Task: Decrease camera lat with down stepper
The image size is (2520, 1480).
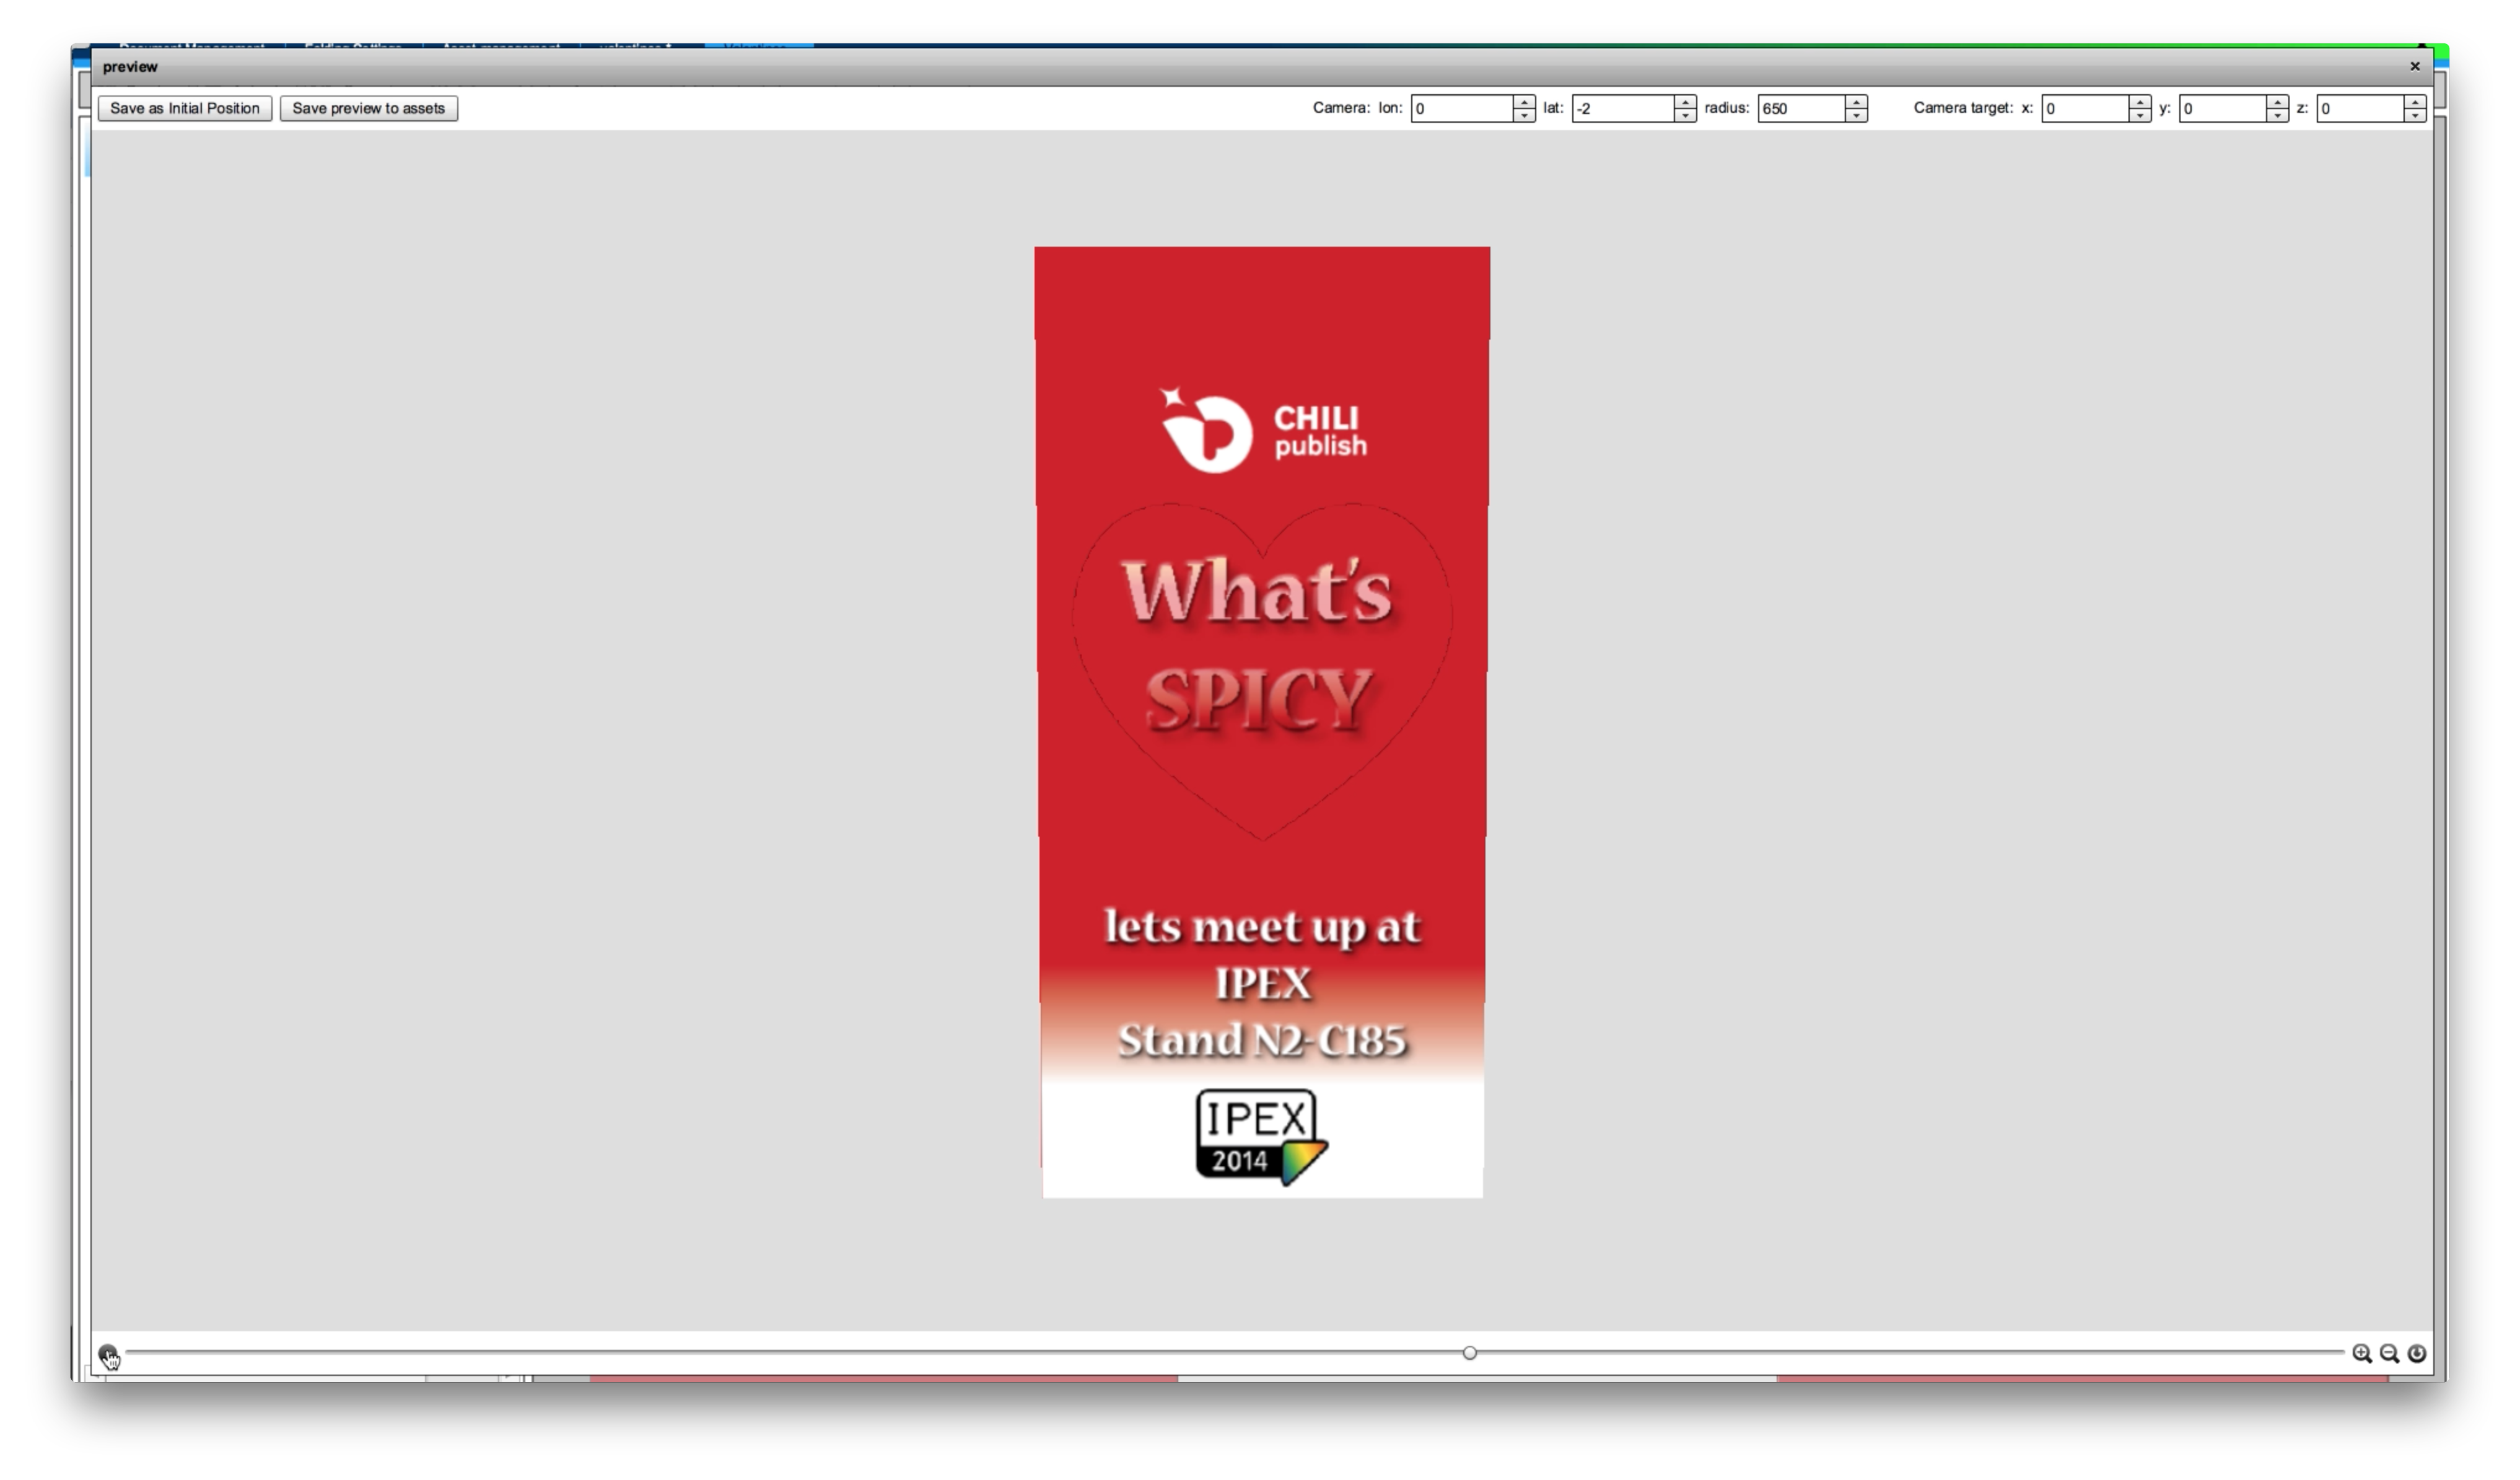Action: [1685, 115]
